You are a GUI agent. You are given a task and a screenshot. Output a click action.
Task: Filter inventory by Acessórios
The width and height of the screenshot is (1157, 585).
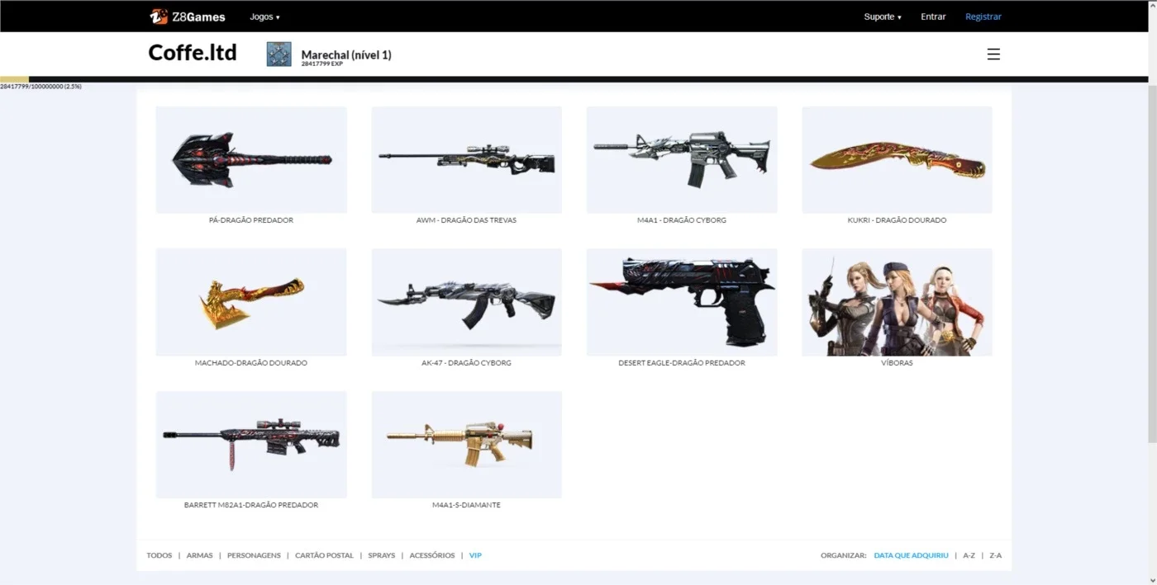pos(432,555)
